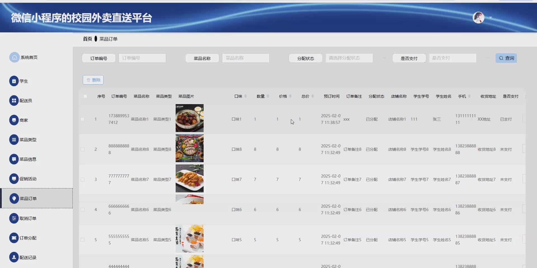The height and width of the screenshot is (268, 537).
Task: Open the 取消订单 sidebar icon
Action: click(x=14, y=218)
